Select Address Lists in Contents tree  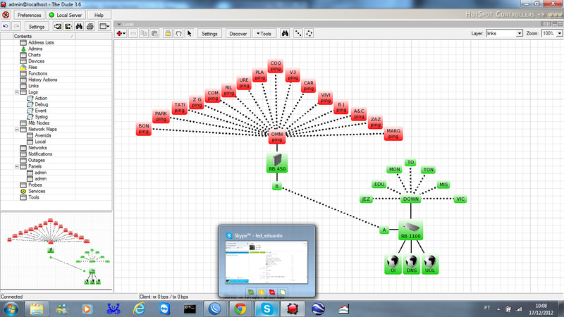pyautogui.click(x=41, y=42)
